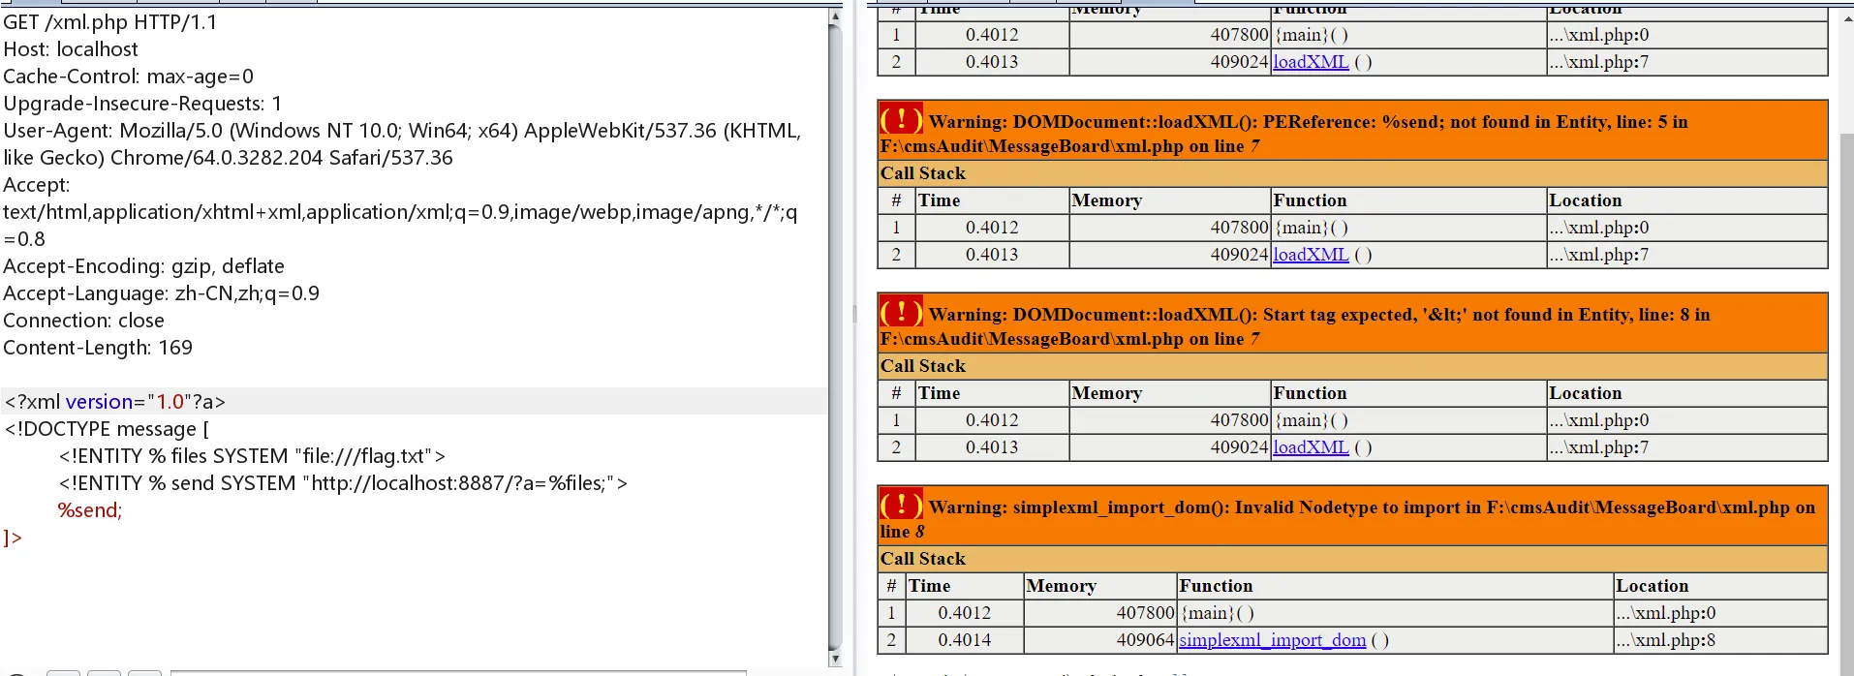Click the xml version="1.0" declaration line
Screen dimensions: 1854x676
click(115, 402)
